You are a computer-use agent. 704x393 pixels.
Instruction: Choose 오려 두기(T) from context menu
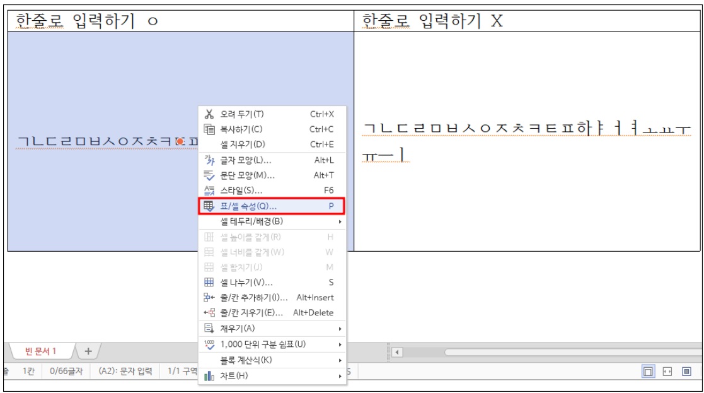[x=272, y=114]
